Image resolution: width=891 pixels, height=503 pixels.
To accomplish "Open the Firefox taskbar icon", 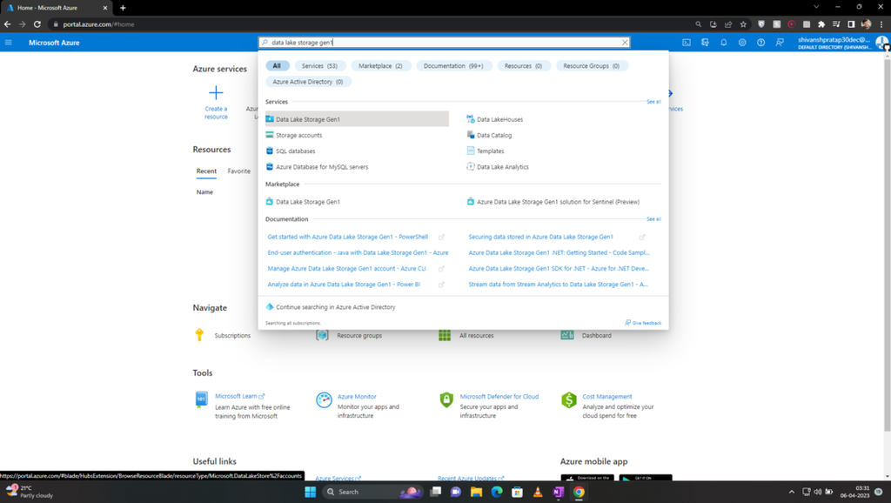I will 579,492.
